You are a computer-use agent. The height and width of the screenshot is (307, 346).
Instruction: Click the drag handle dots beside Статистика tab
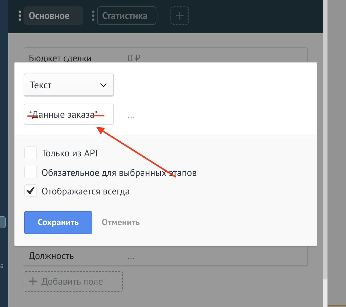(93, 16)
